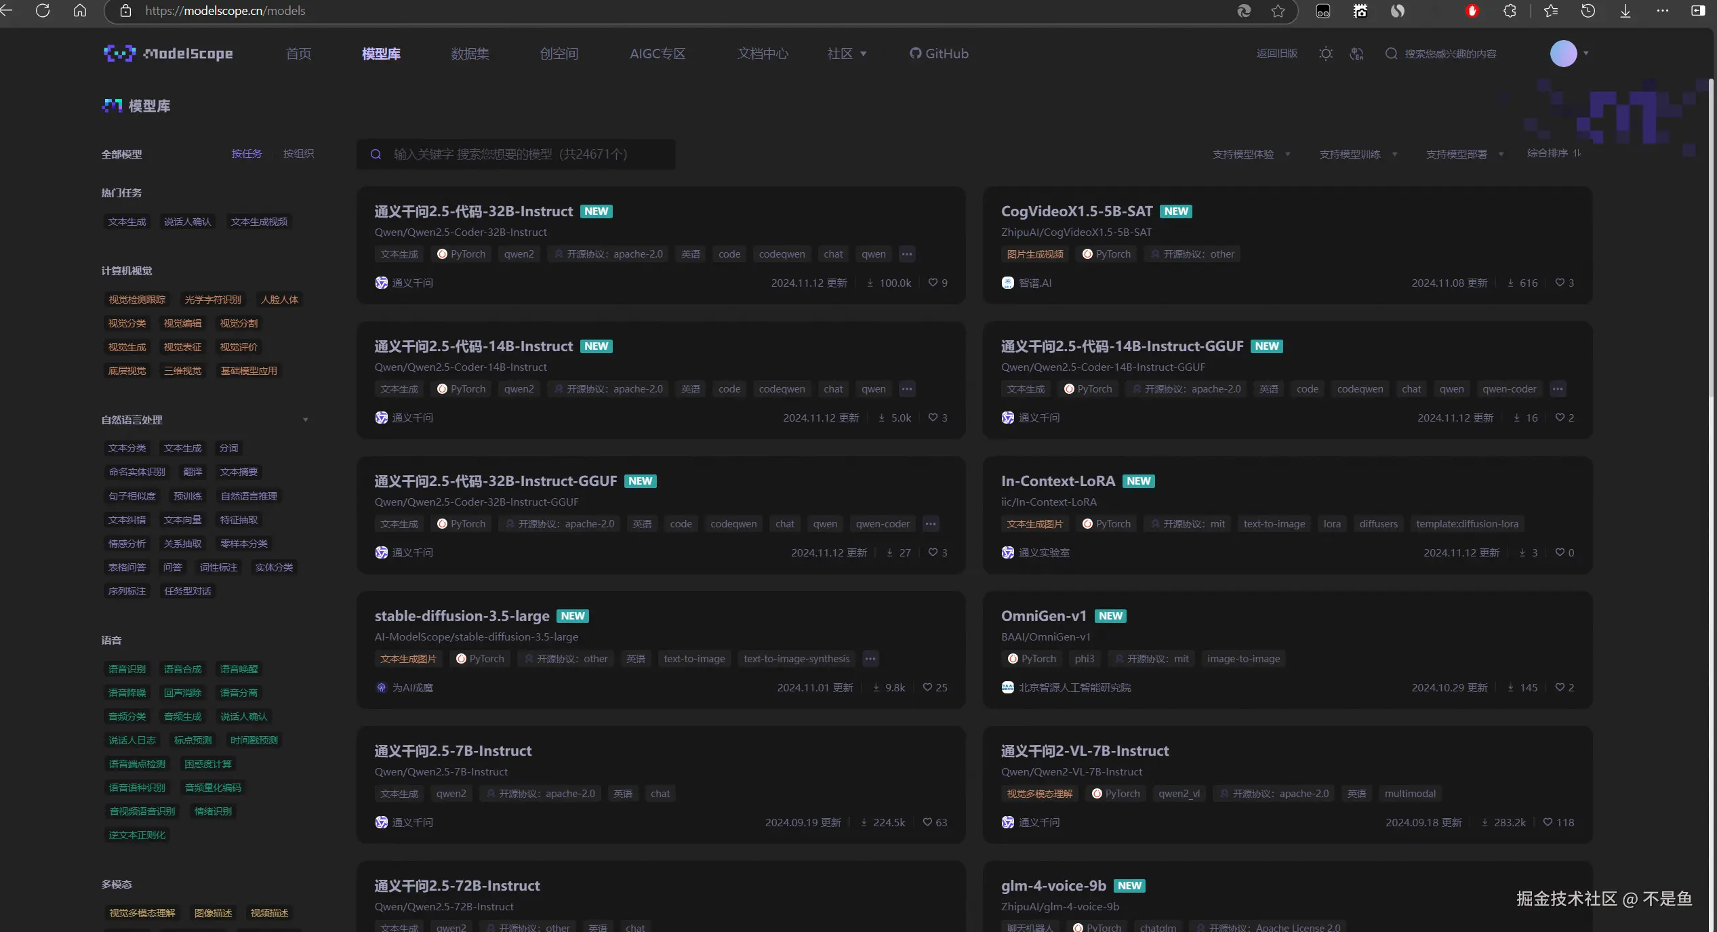
Task: Expand the 社区 dropdown menu
Action: [847, 54]
